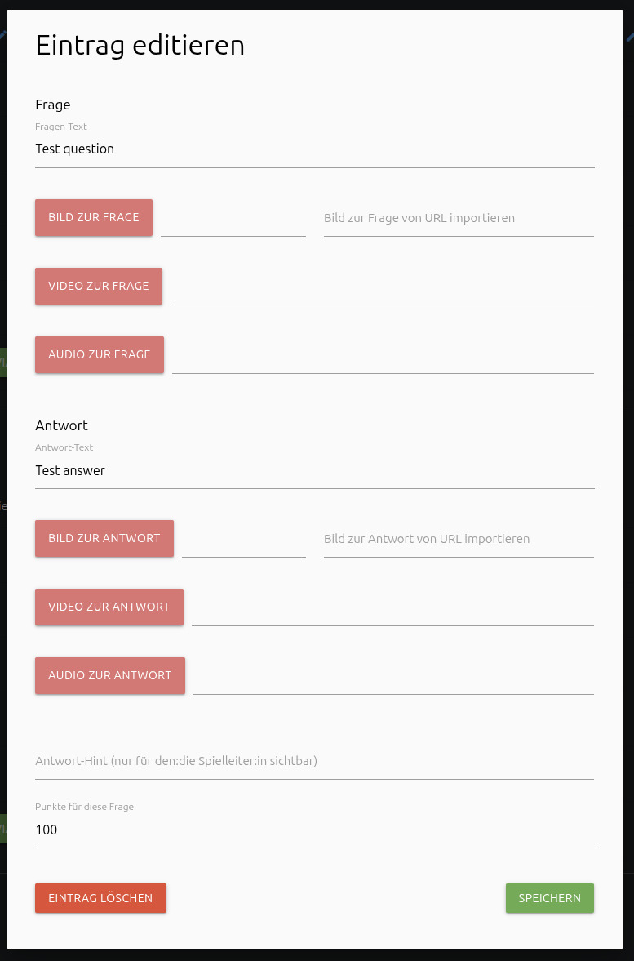Focus 'Bild zur Antwort von URL importieren' field
Image resolution: width=634 pixels, height=961 pixels.
(459, 540)
